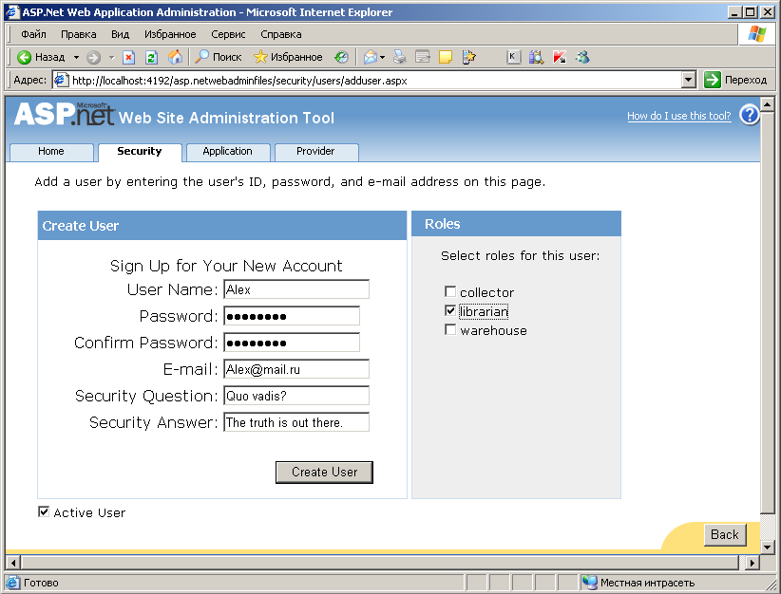Click the Адрес: address bar label
The width and height of the screenshot is (781, 594).
pyautogui.click(x=29, y=80)
